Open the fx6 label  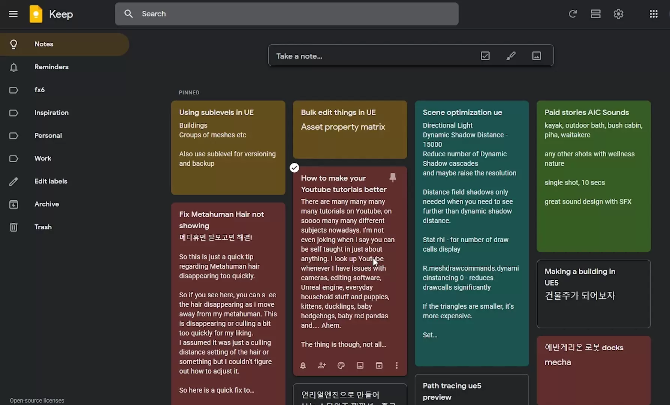[64, 90]
